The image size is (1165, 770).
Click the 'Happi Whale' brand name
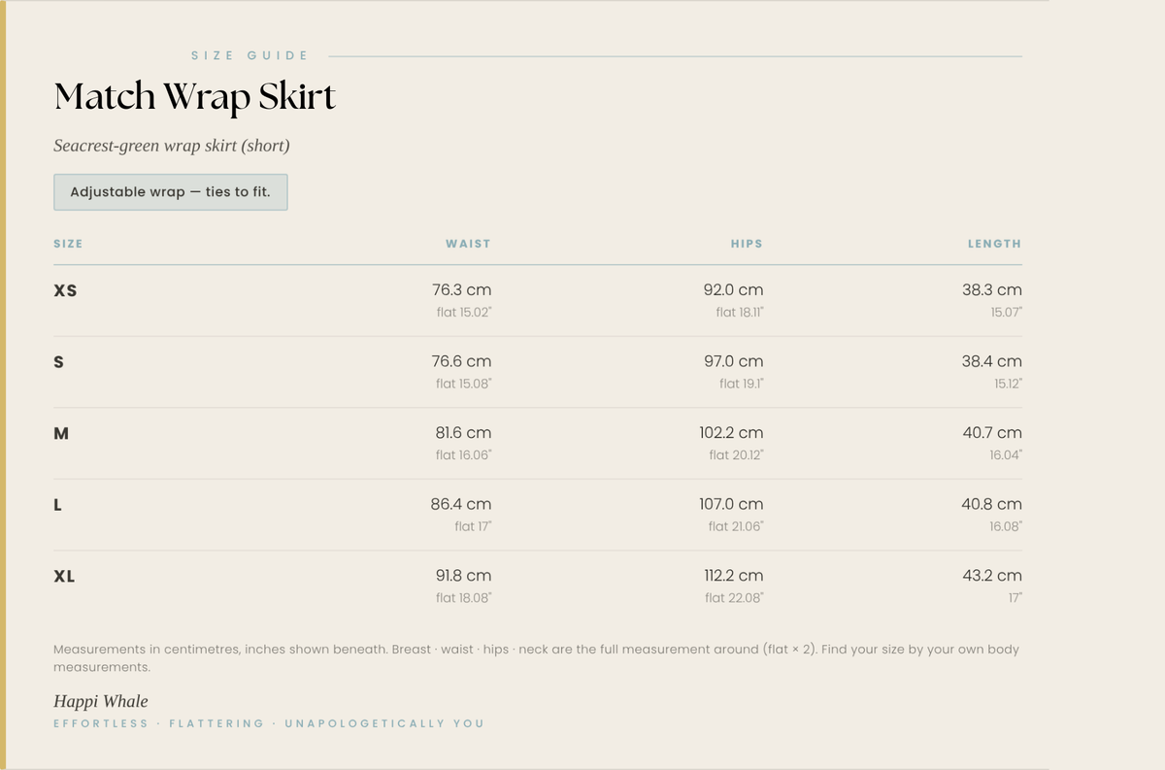coord(101,701)
